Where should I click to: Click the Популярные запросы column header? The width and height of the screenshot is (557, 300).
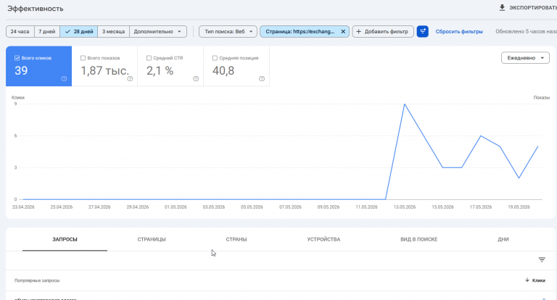coord(37,280)
